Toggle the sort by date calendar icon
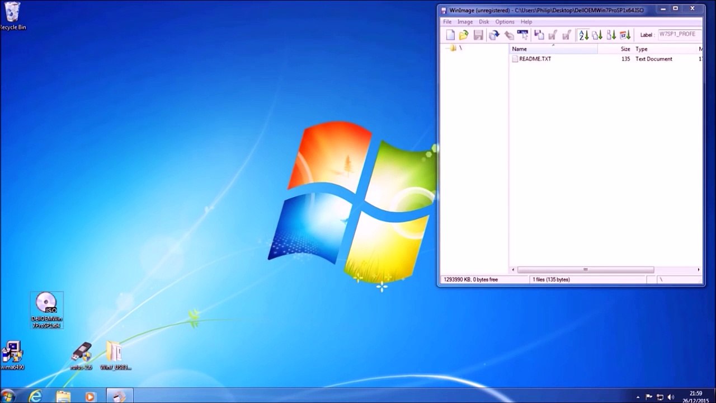The image size is (716, 403). [625, 35]
